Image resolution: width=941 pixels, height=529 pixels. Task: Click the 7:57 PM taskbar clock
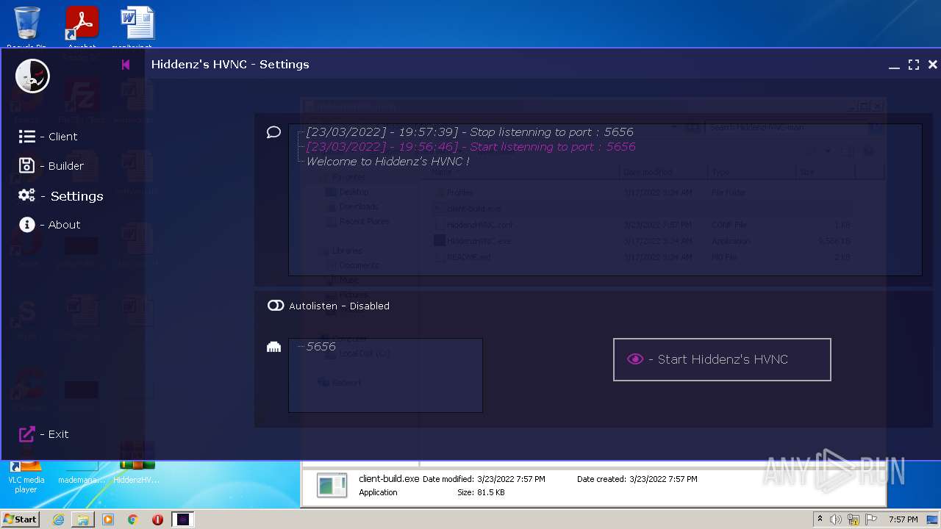tap(903, 519)
